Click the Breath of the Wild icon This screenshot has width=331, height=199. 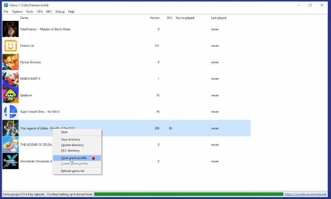coord(10,128)
